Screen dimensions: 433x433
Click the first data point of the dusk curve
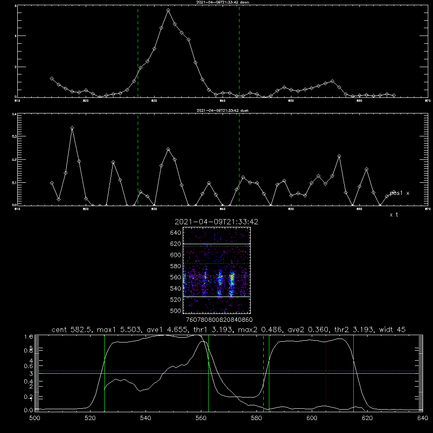[52, 183]
